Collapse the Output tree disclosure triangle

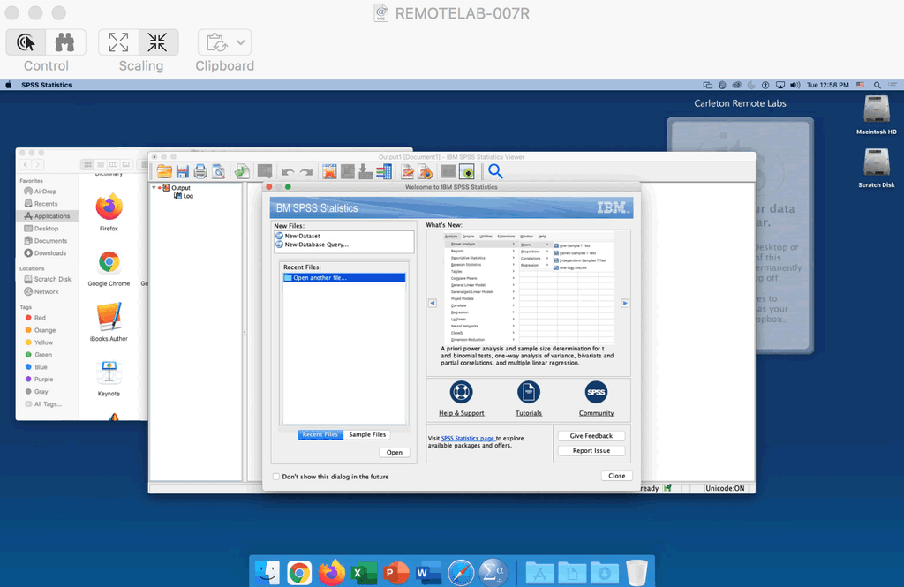pyautogui.click(x=154, y=188)
